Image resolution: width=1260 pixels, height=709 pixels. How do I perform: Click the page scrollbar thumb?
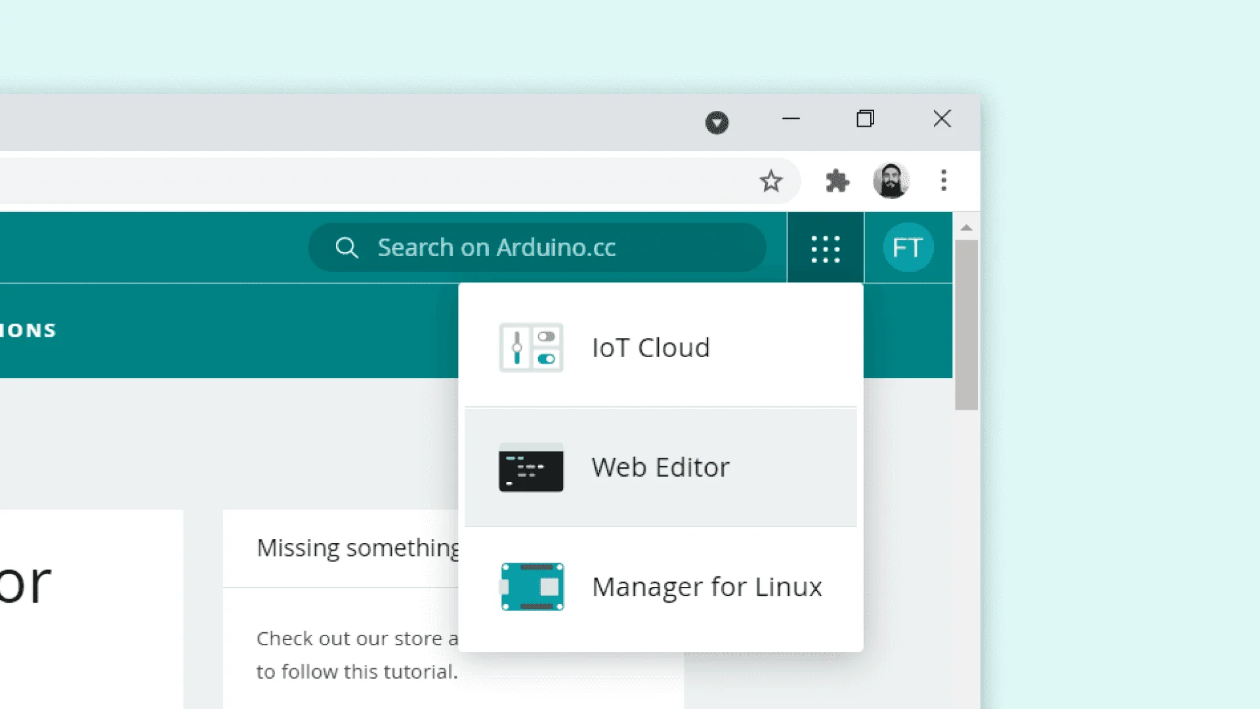pyautogui.click(x=966, y=325)
